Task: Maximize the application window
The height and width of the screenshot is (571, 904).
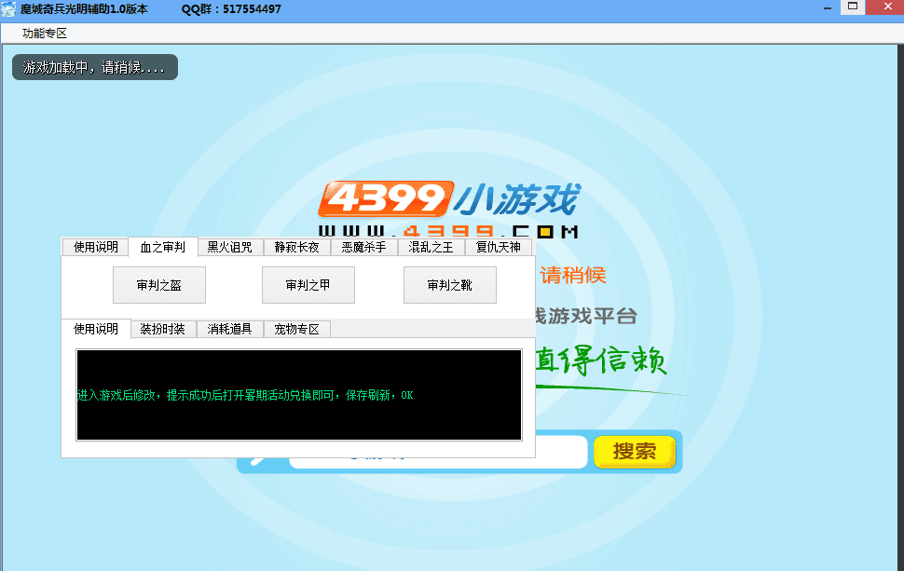Action: click(853, 7)
